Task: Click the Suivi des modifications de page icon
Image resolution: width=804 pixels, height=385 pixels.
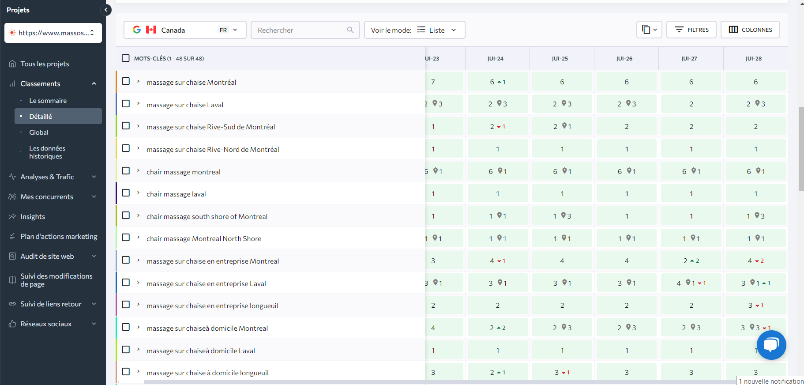Action: coord(12,280)
